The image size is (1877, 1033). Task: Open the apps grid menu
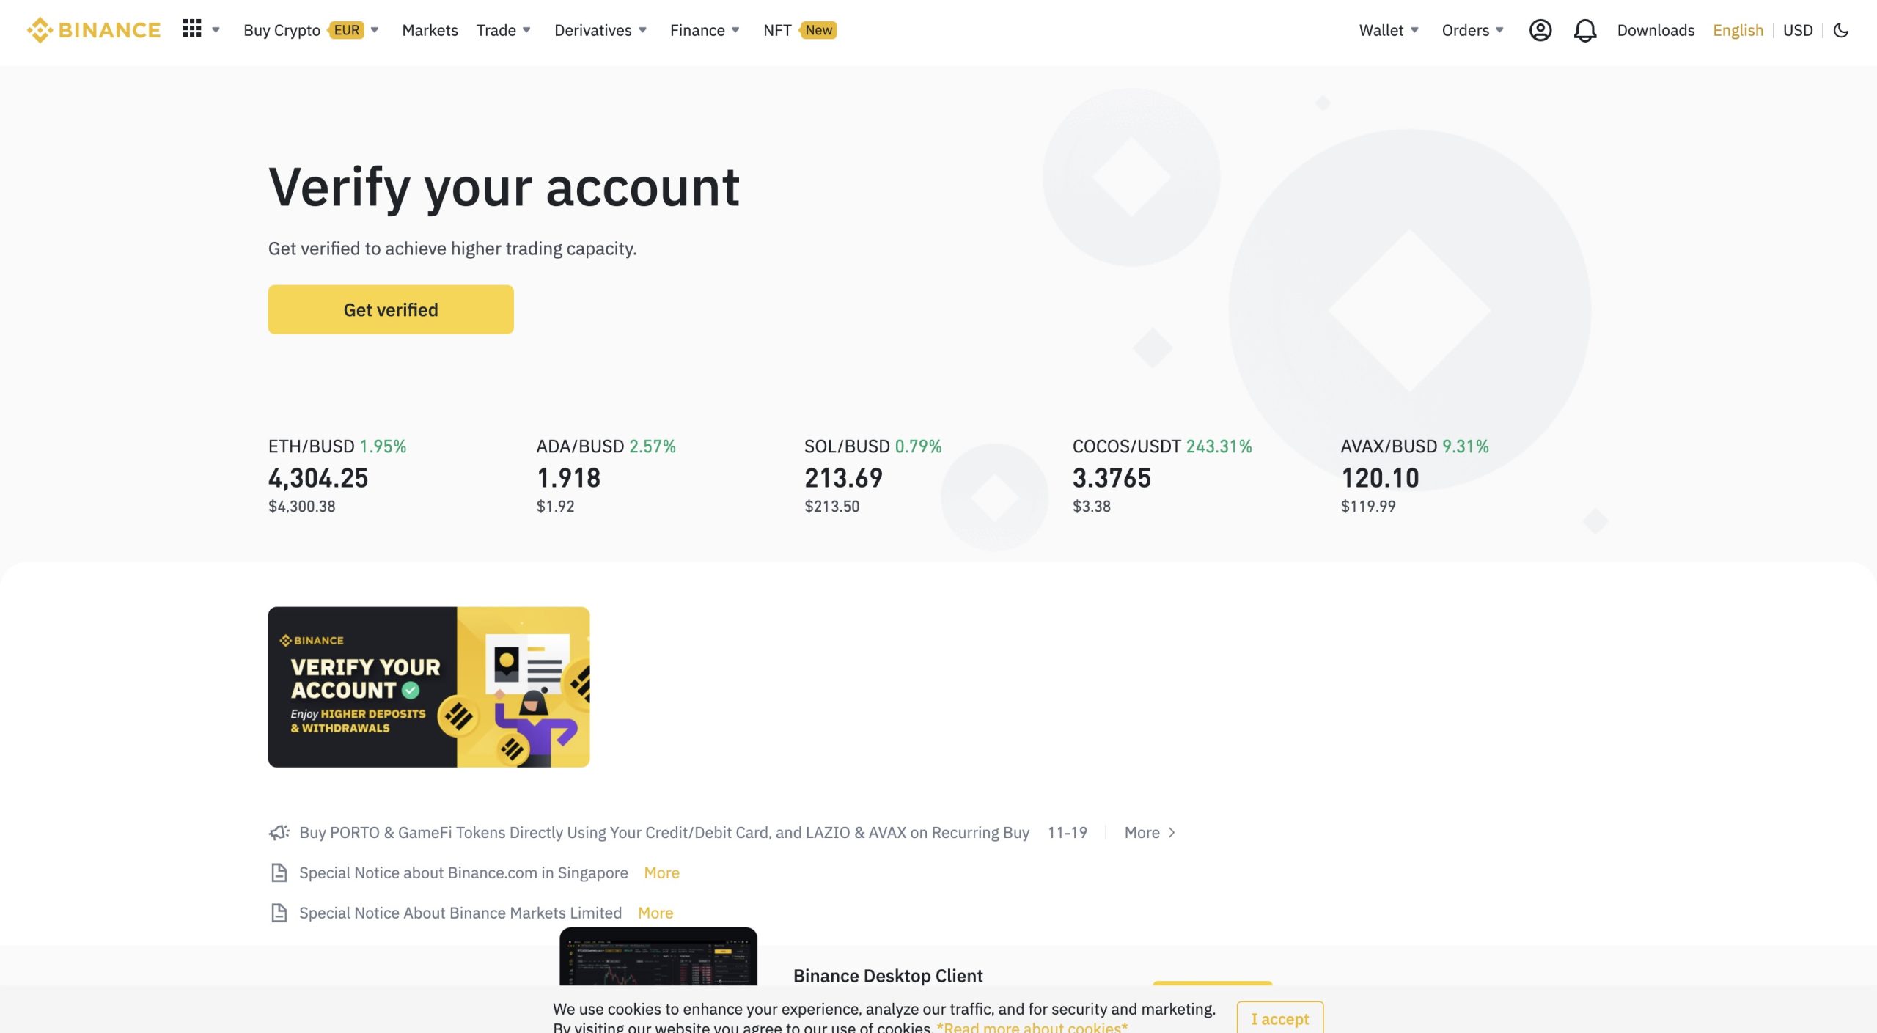191,29
